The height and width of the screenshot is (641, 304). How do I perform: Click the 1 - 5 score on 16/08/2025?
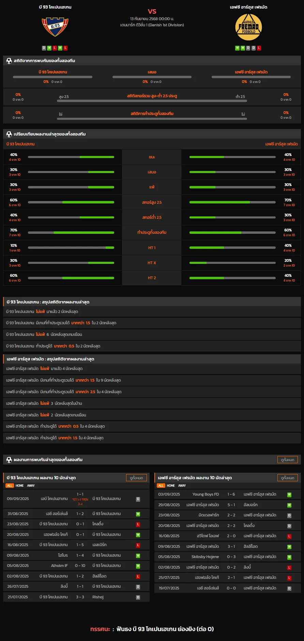80,545
